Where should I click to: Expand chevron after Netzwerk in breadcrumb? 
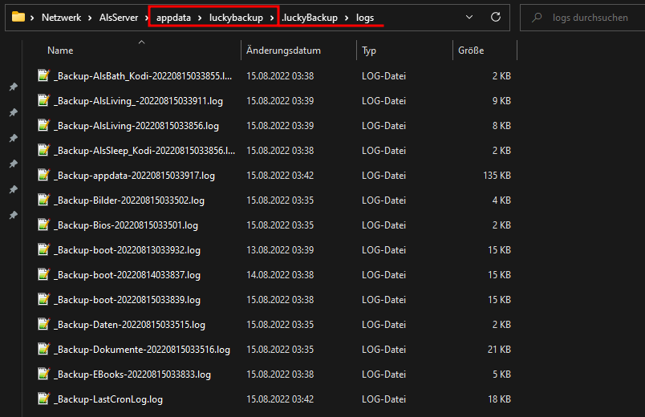tap(90, 18)
